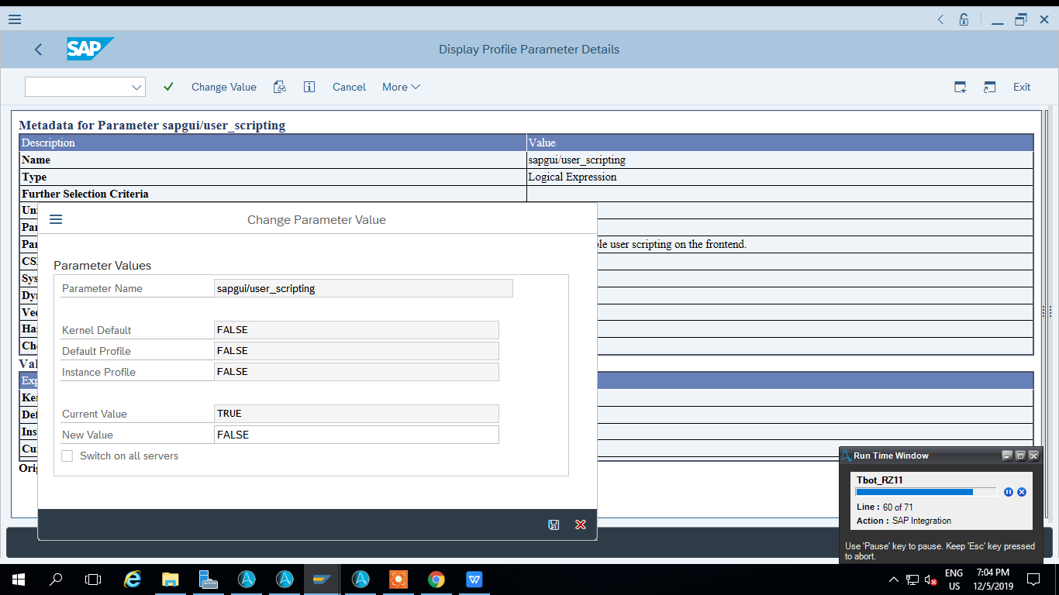
Task: Open Google Chrome from the taskbar
Action: click(x=436, y=579)
